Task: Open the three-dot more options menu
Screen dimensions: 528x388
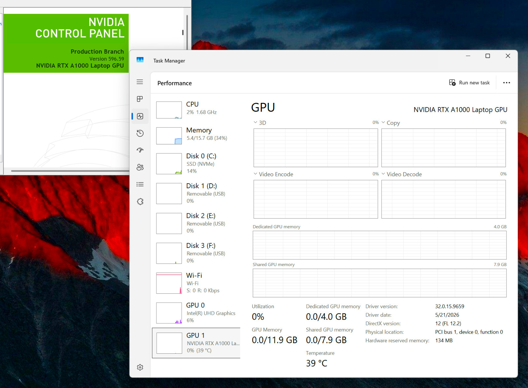Action: point(507,83)
